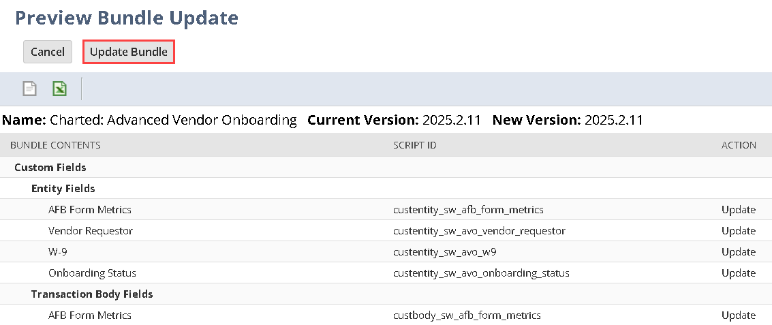Screen dimensions: 772x325
Task: Click script ID custentity_sw_avo_w9
Action: pos(445,252)
